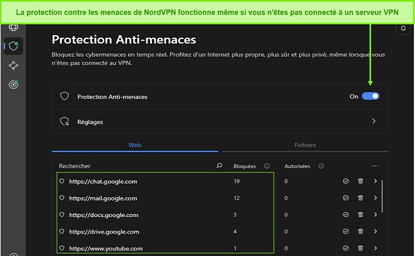Expand details for docs.google.com row
The height and width of the screenshot is (256, 415).
[x=375, y=215]
